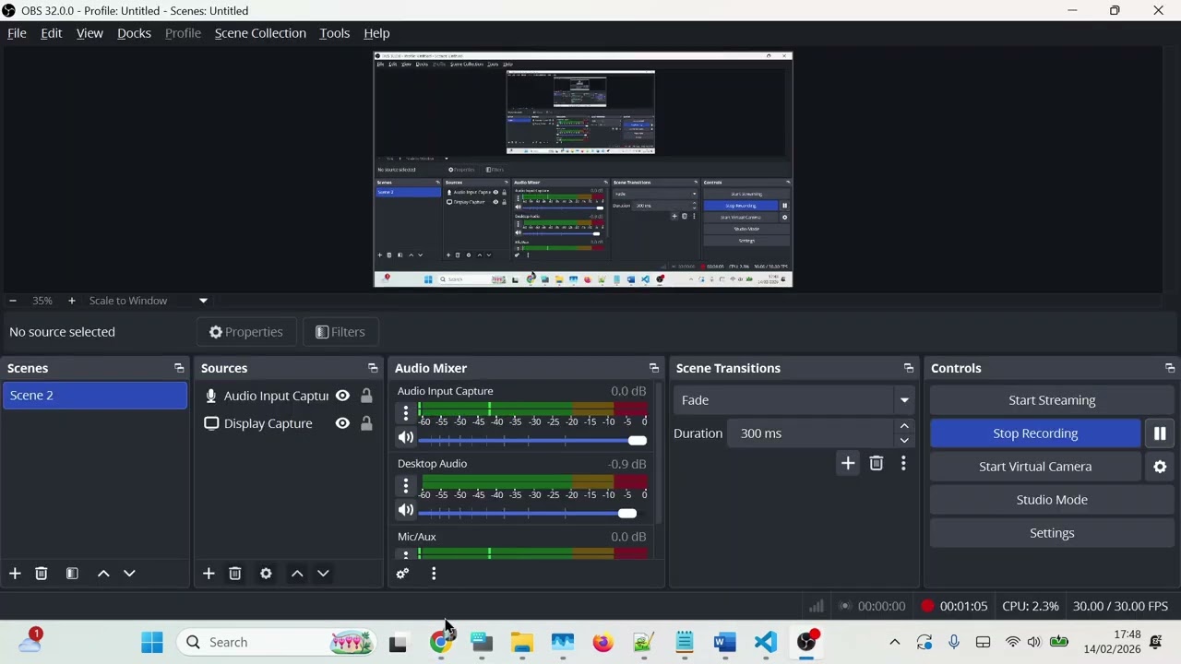This screenshot has width=1181, height=664.
Task: Pop out the Controls dock
Action: pyautogui.click(x=1170, y=368)
